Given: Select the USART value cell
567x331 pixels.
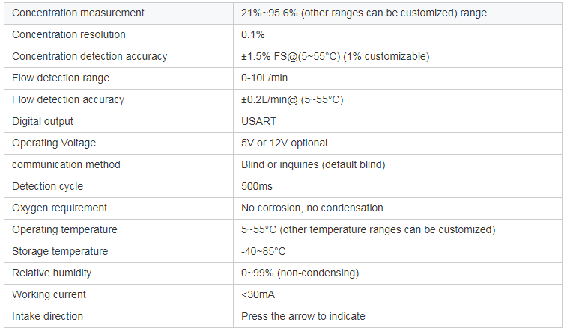Looking at the screenshot, I should (x=258, y=122).
